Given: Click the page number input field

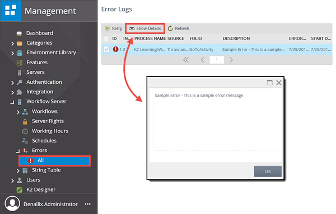Looking at the screenshot, I should pos(217,60).
